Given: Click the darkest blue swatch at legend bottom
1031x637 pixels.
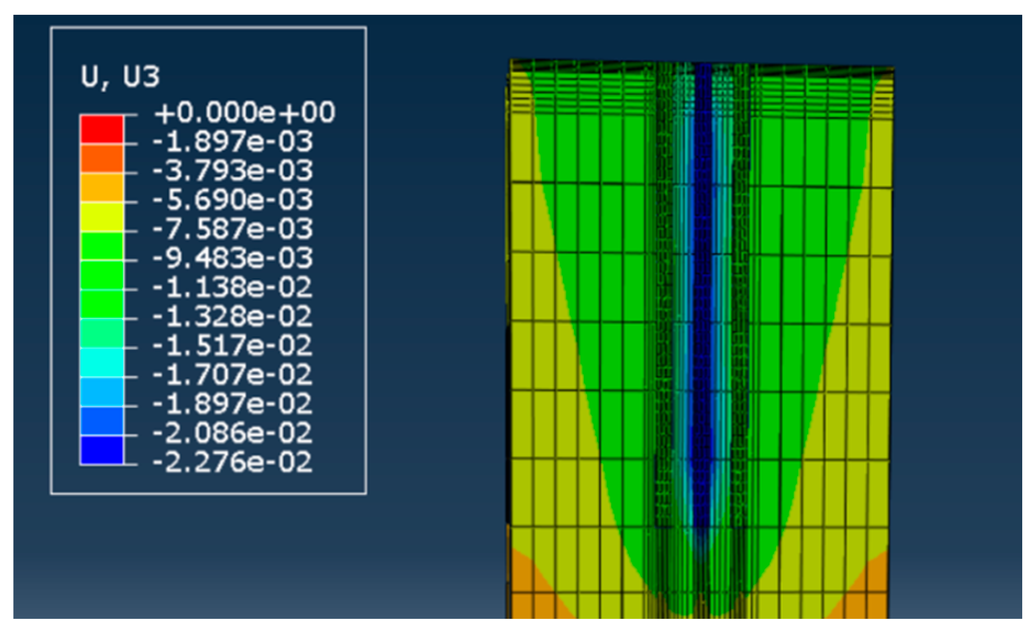Looking at the screenshot, I should [x=102, y=450].
